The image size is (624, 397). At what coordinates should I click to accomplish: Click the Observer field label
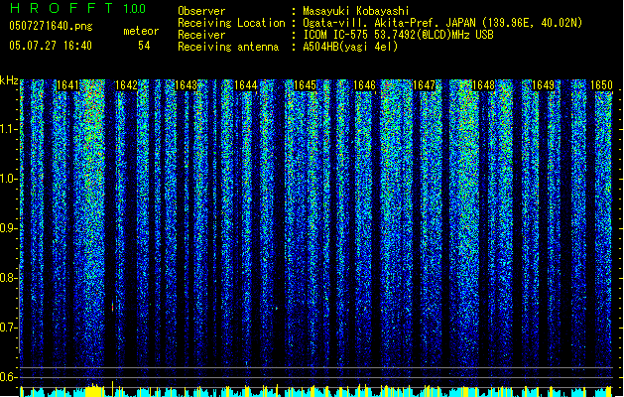coord(201,11)
